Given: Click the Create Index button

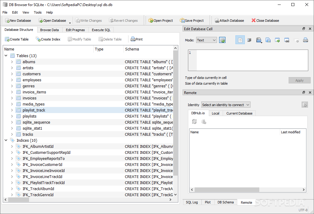Looking at the screenshot, I should pos(48,39).
